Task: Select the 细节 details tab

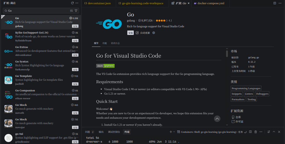Action: point(96,43)
